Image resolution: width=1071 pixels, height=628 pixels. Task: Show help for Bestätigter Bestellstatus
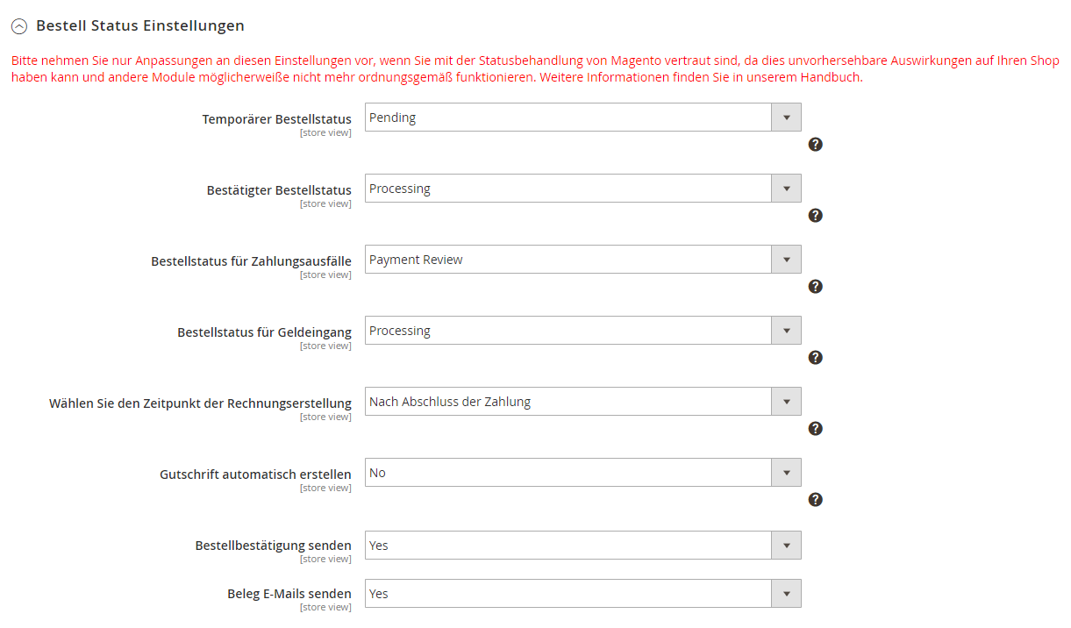tap(815, 216)
